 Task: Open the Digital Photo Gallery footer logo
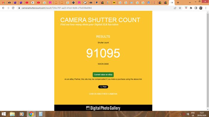(x=103, y=108)
